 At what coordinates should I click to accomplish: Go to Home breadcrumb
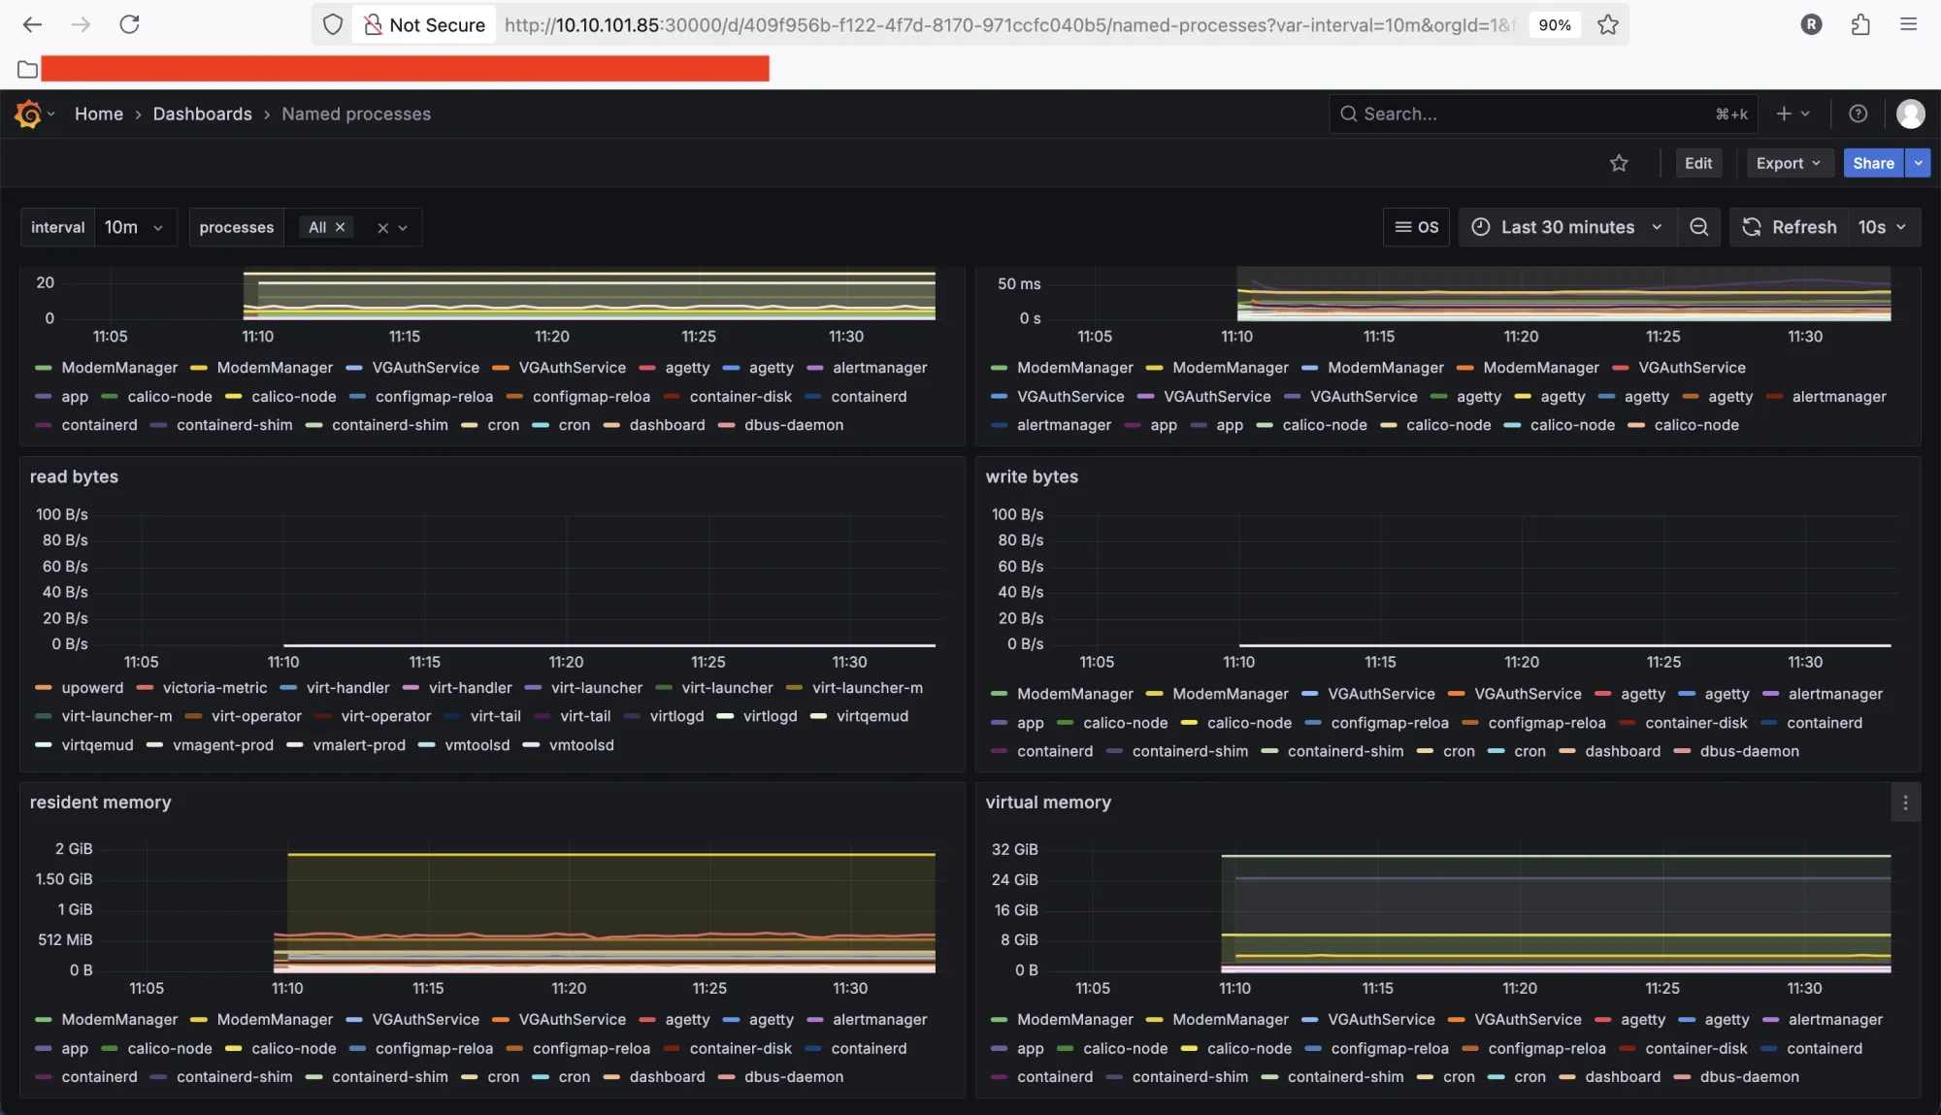click(x=99, y=114)
